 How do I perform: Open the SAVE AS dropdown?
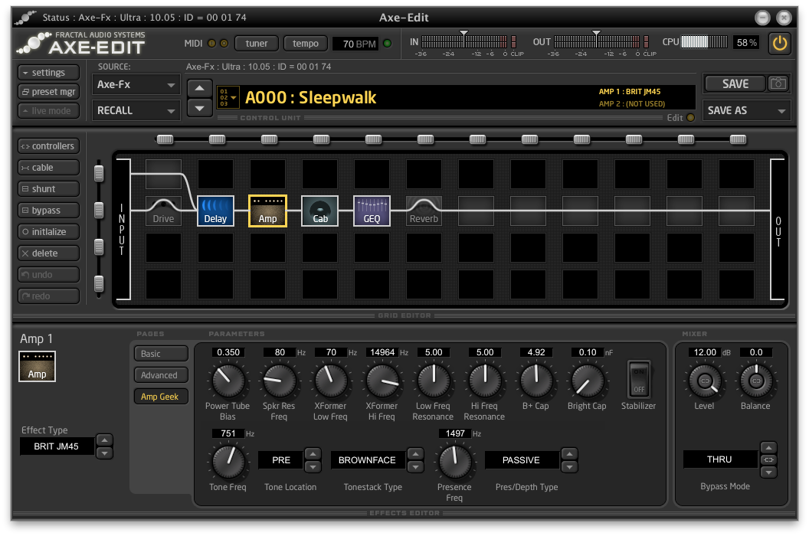747,110
